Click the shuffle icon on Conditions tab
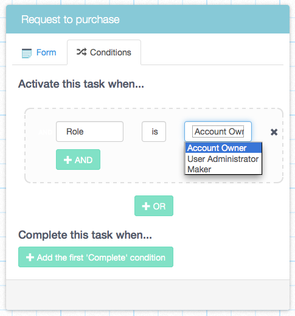The image size is (295, 316). pos(82,52)
